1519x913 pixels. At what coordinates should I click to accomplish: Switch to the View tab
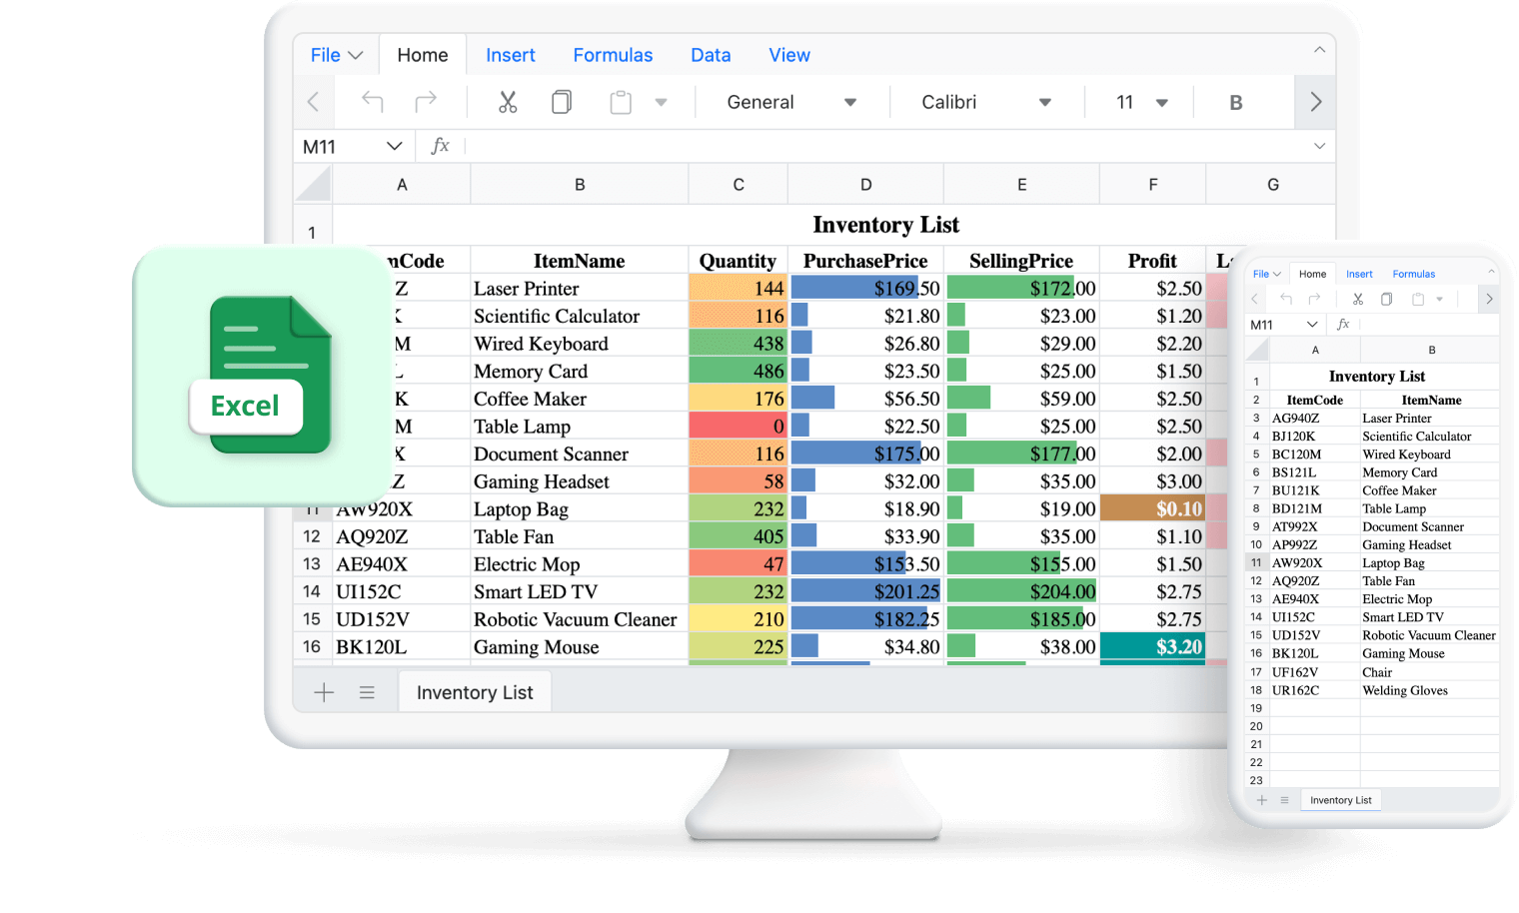coord(789,54)
